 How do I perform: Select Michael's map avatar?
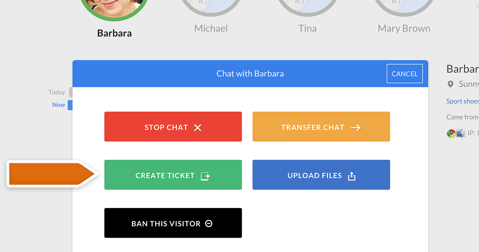pyautogui.click(x=211, y=7)
